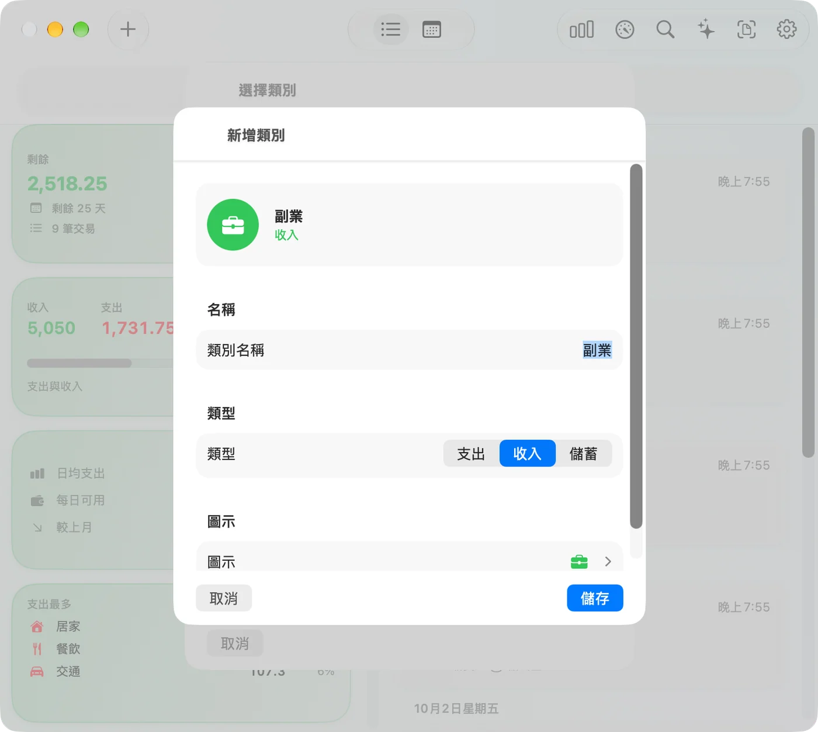
Task: Select 儲蓄 type segment
Action: [583, 454]
